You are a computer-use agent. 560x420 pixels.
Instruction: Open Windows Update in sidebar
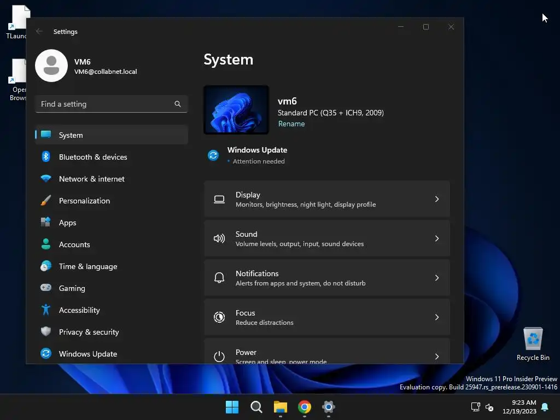(112, 354)
